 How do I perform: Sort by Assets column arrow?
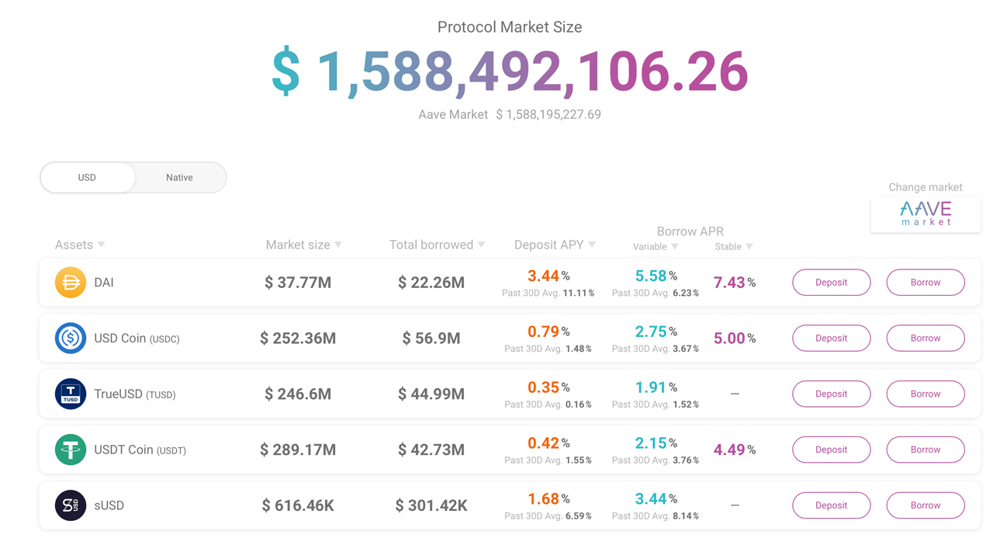(101, 245)
